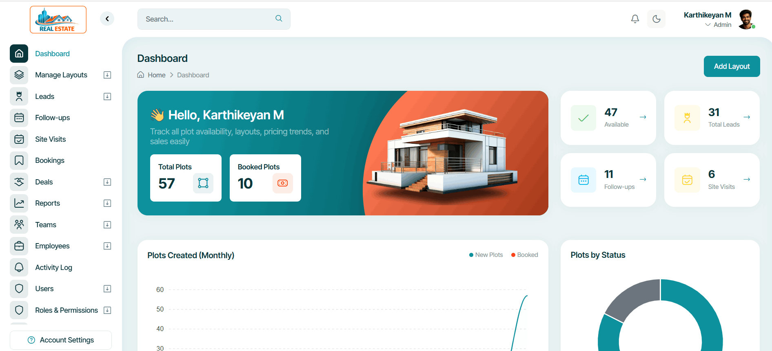Click the Manage Layouts layers icon
This screenshot has height=351, width=772.
[19, 75]
